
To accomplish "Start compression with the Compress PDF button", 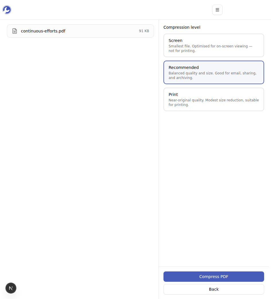I will [214, 276].
